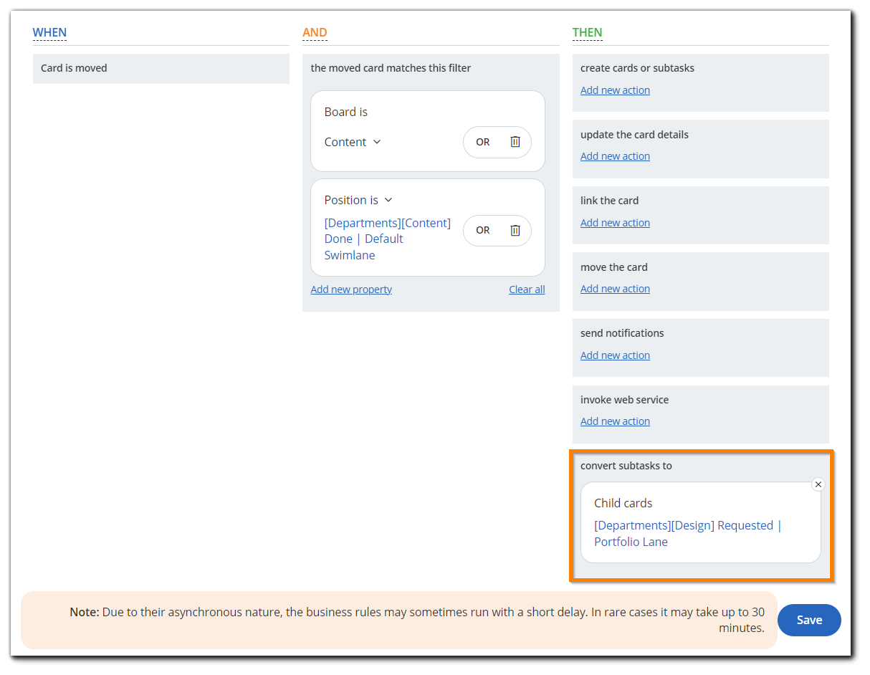Screen dimensions: 870x675
Task: Select the Card is moved trigger
Action: tap(161, 68)
